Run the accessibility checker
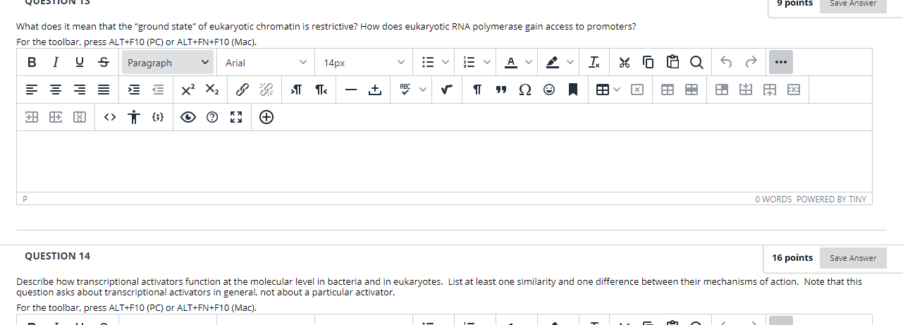 (133, 117)
